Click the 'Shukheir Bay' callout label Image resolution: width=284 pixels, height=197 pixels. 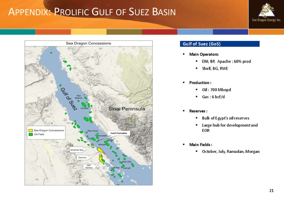pyautogui.click(x=77, y=150)
